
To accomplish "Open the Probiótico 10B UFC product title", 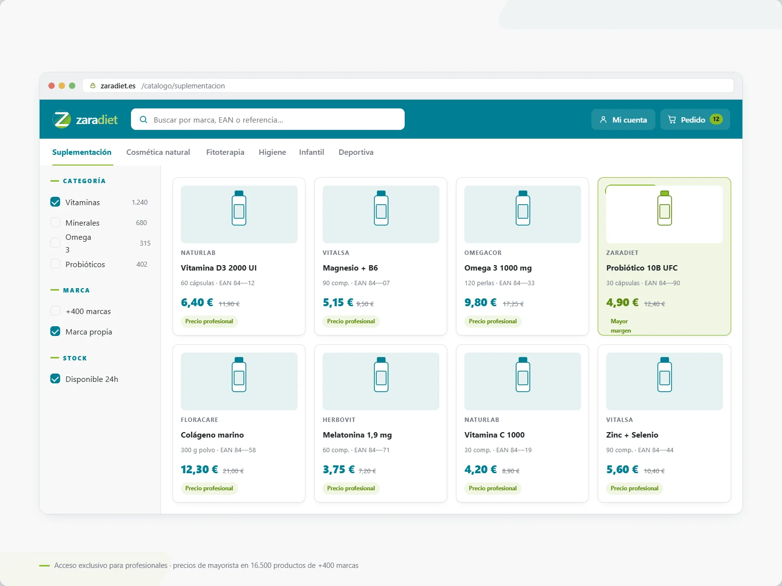I will point(642,268).
